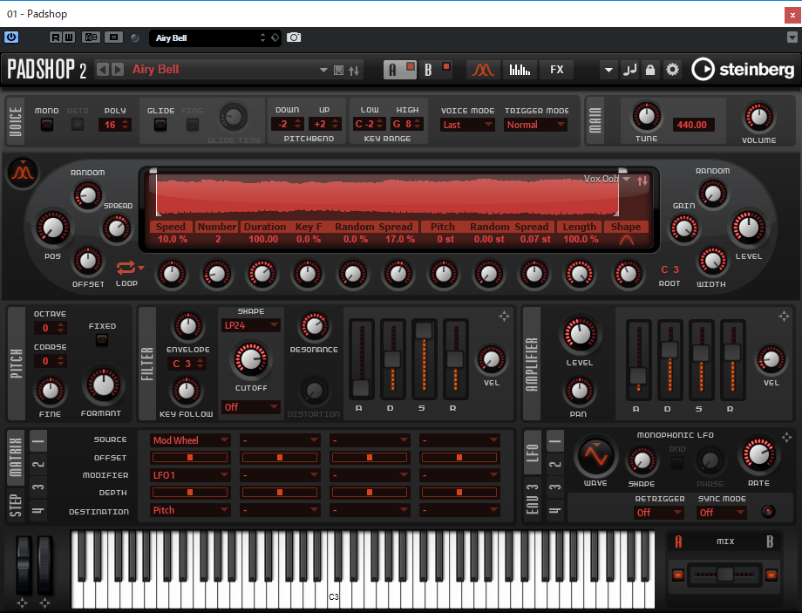Toggle the blue plug-in power bypass button
The width and height of the screenshot is (802, 613).
click(11, 37)
